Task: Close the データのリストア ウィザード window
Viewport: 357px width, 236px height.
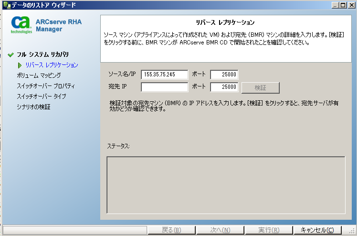Action: (x=352, y=5)
